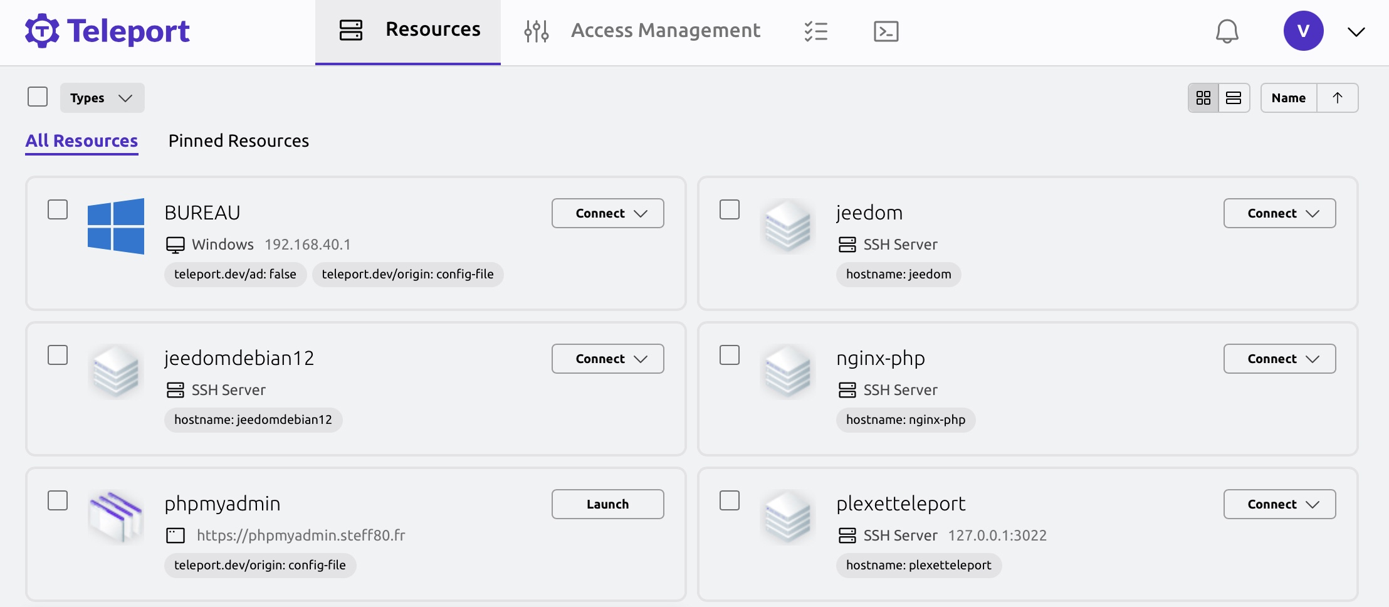The image size is (1389, 607).
Task: Open Connect dropdown for plexetteleport
Action: point(1280,504)
